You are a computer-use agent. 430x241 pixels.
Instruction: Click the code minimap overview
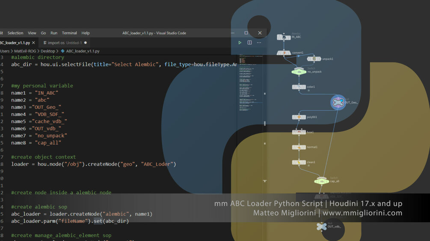251,82
